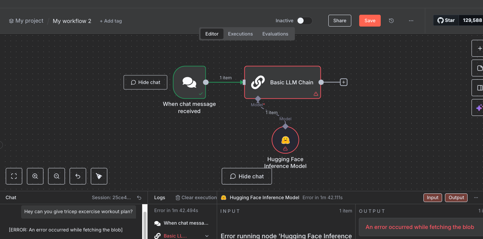The height and width of the screenshot is (239, 483).
Task: Open the three-dot workflow options menu
Action: pos(411,21)
